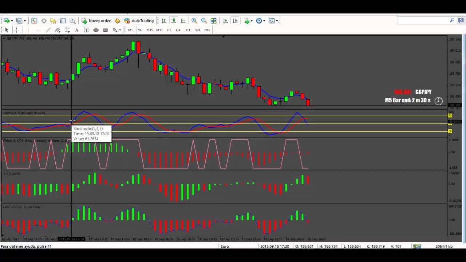
Task: Click the 2064/1 kb connection status
Action: pyautogui.click(x=444, y=246)
